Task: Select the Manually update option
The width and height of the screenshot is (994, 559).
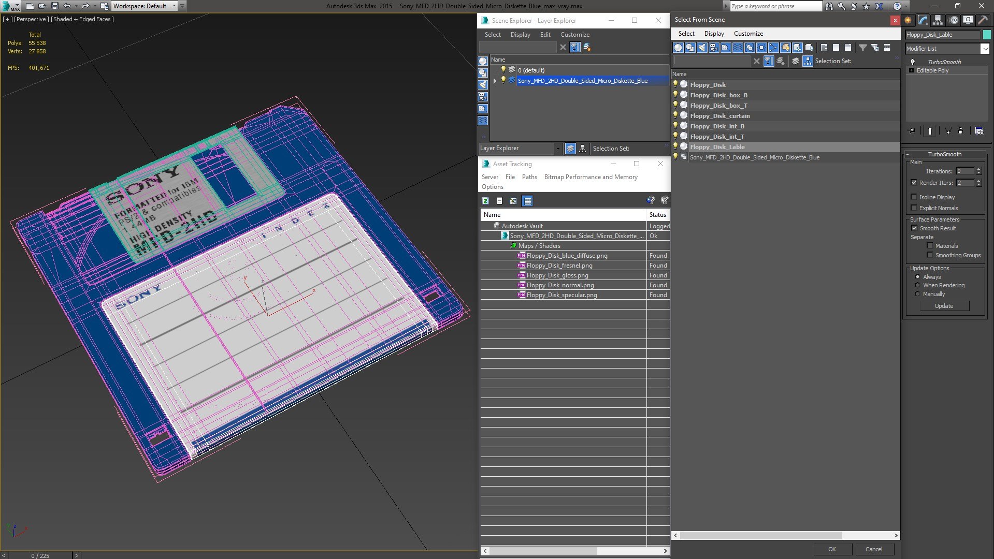Action: [x=917, y=294]
